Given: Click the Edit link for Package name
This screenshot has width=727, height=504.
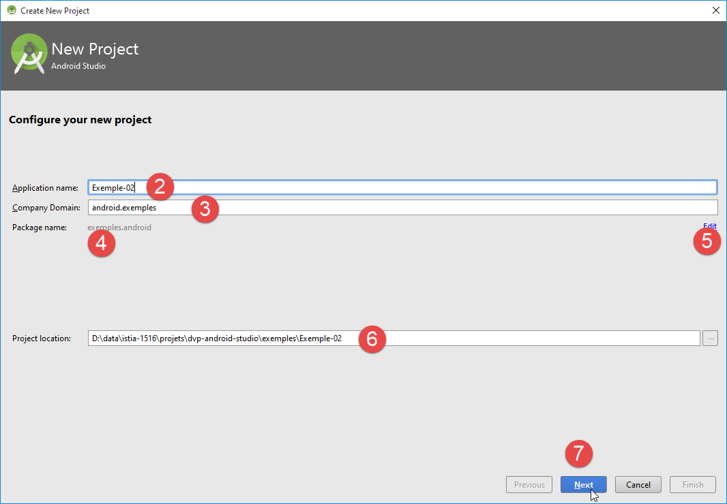Looking at the screenshot, I should (x=709, y=227).
